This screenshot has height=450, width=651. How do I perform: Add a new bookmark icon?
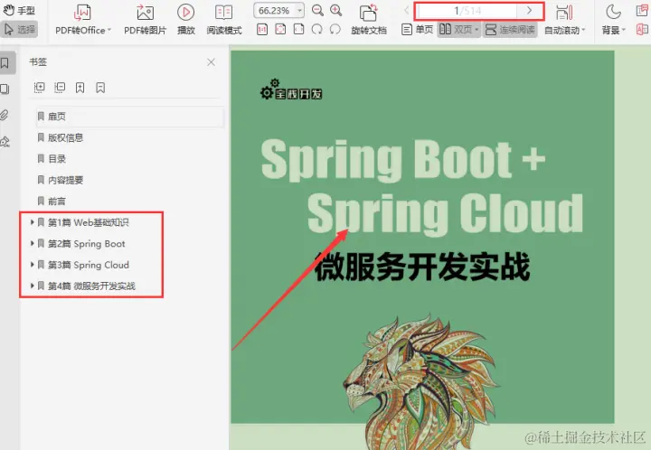pyautogui.click(x=80, y=87)
